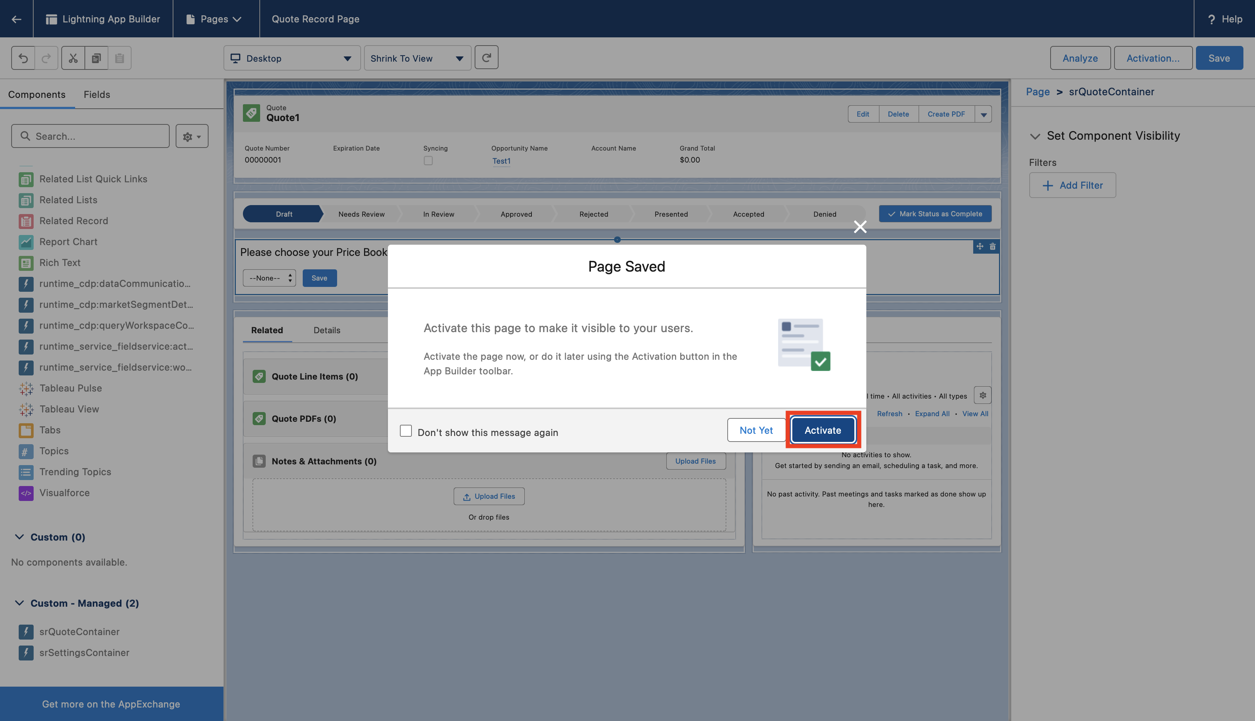The height and width of the screenshot is (721, 1255).
Task: Click the Activate button
Action: [x=823, y=430]
